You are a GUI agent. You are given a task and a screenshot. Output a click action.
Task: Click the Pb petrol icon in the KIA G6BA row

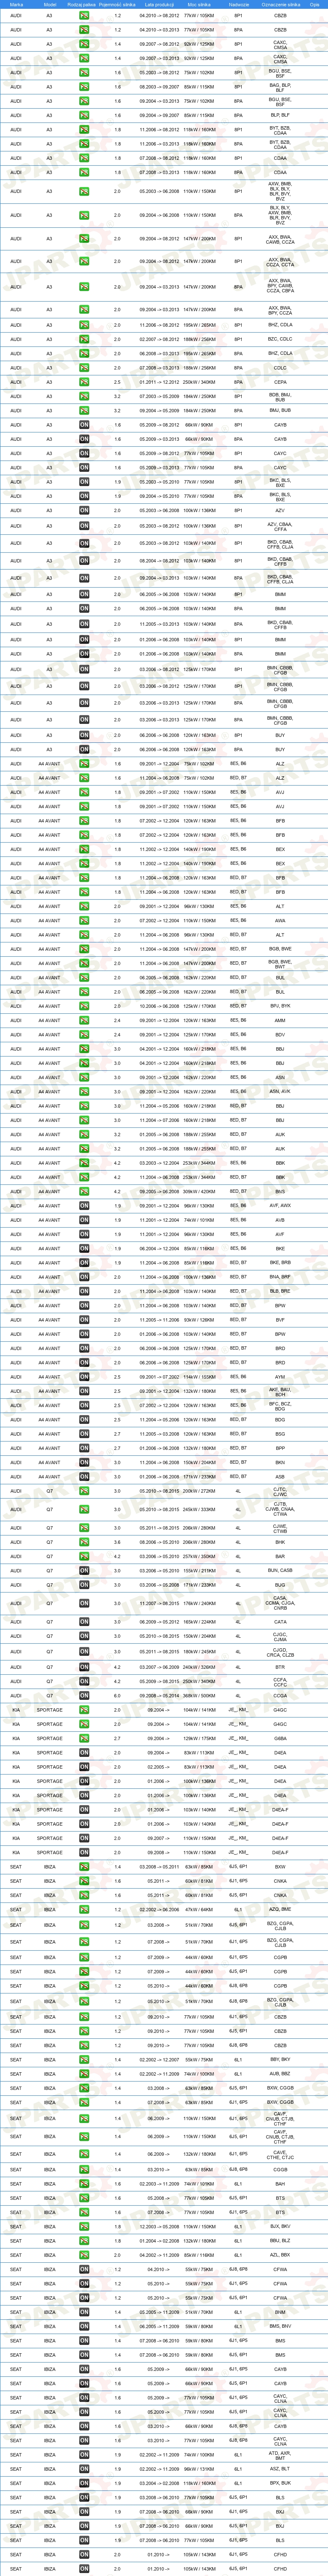[x=84, y=1738]
